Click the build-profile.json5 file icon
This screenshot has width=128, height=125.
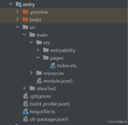[26, 104]
